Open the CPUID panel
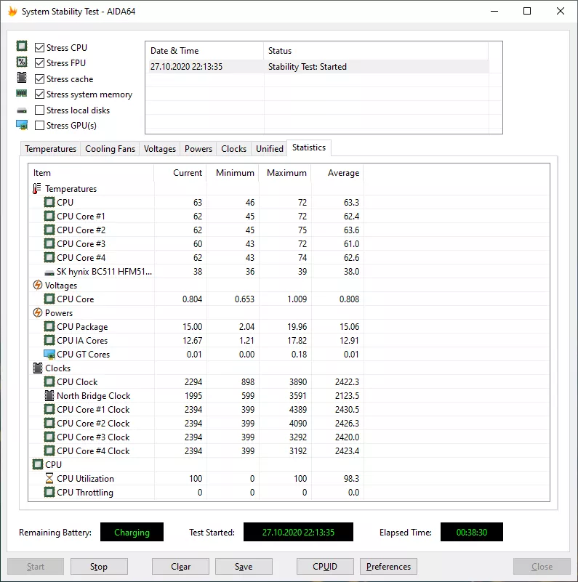The height and width of the screenshot is (582, 578). click(x=325, y=567)
